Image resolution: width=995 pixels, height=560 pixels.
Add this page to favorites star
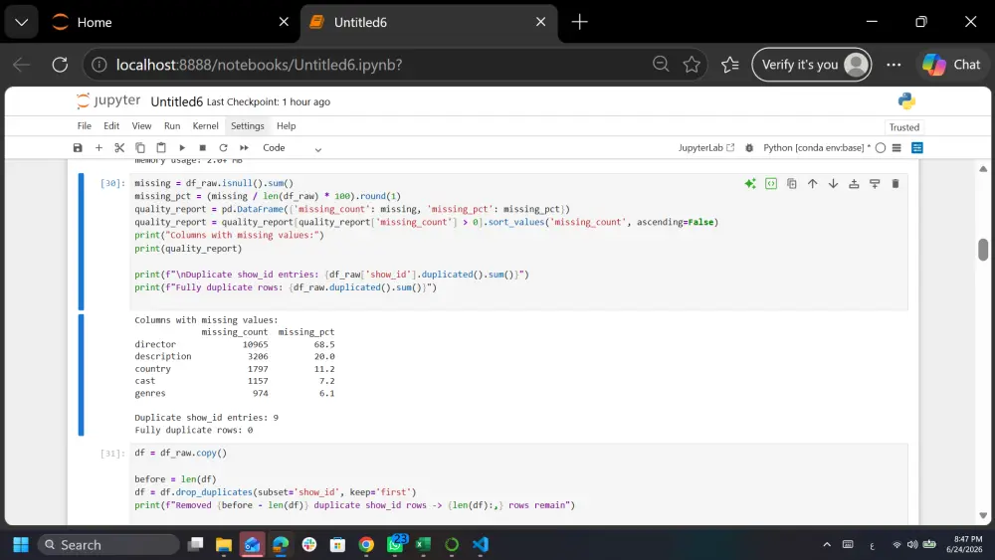692,65
